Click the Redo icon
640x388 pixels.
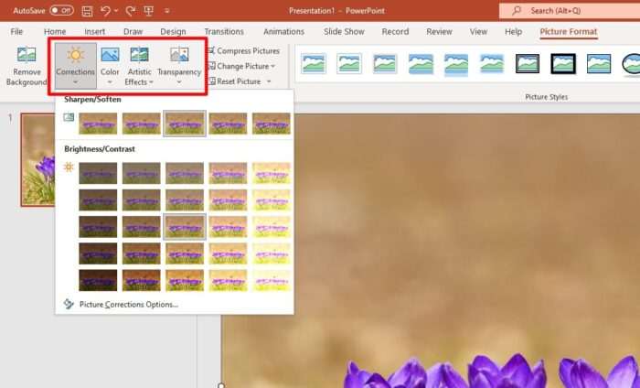tap(131, 11)
